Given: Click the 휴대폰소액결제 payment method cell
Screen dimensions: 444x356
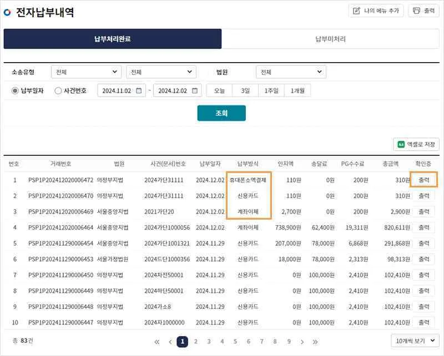Looking at the screenshot, I should pyautogui.click(x=248, y=180).
